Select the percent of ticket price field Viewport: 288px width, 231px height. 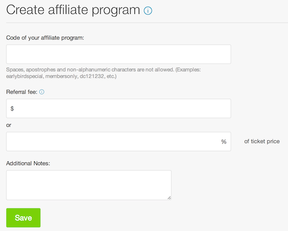click(119, 142)
